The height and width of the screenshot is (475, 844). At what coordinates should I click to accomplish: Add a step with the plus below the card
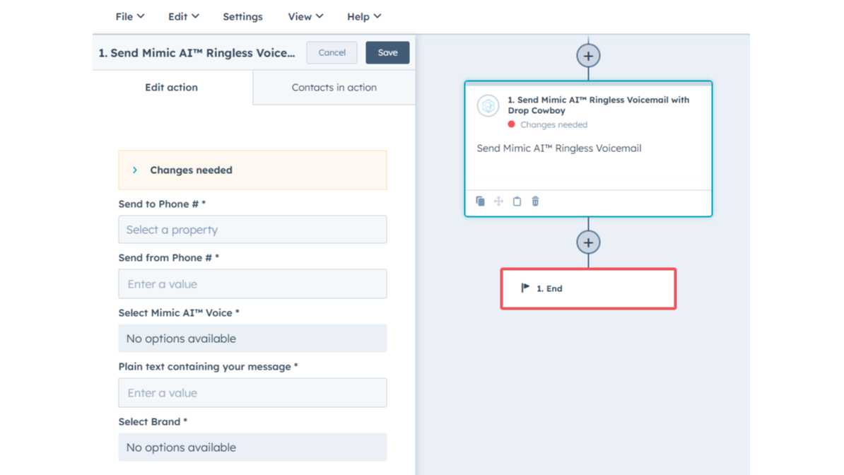click(588, 242)
